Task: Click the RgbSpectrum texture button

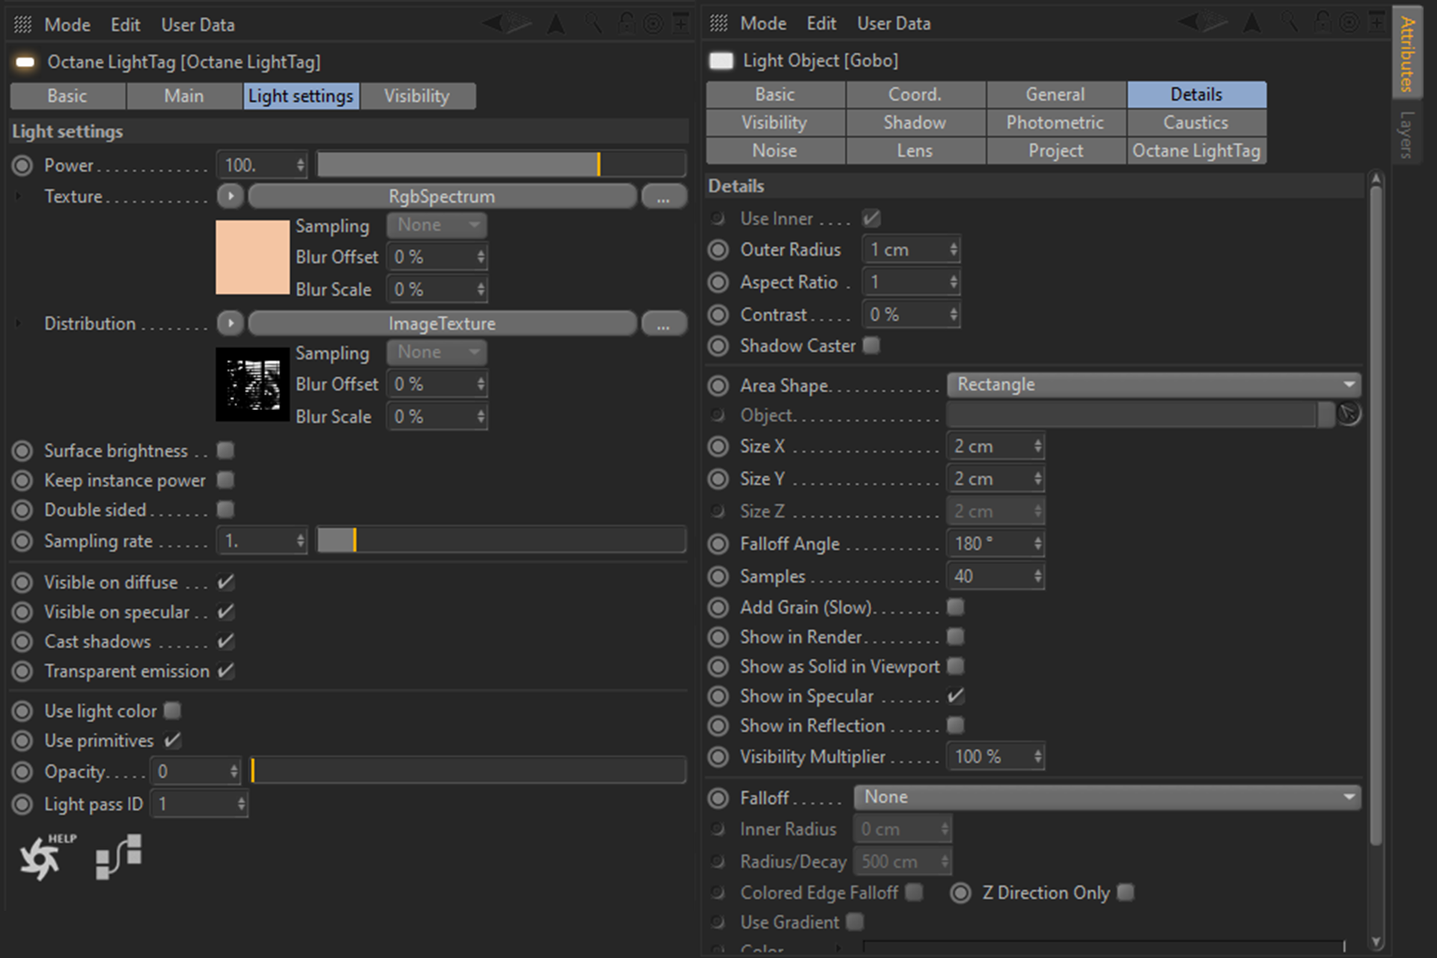Action: [442, 197]
